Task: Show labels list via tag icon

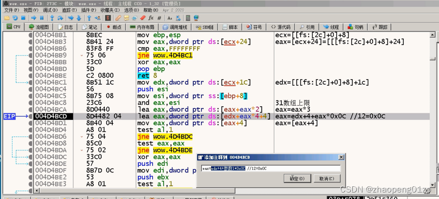Action: pyautogui.click(x=134, y=18)
